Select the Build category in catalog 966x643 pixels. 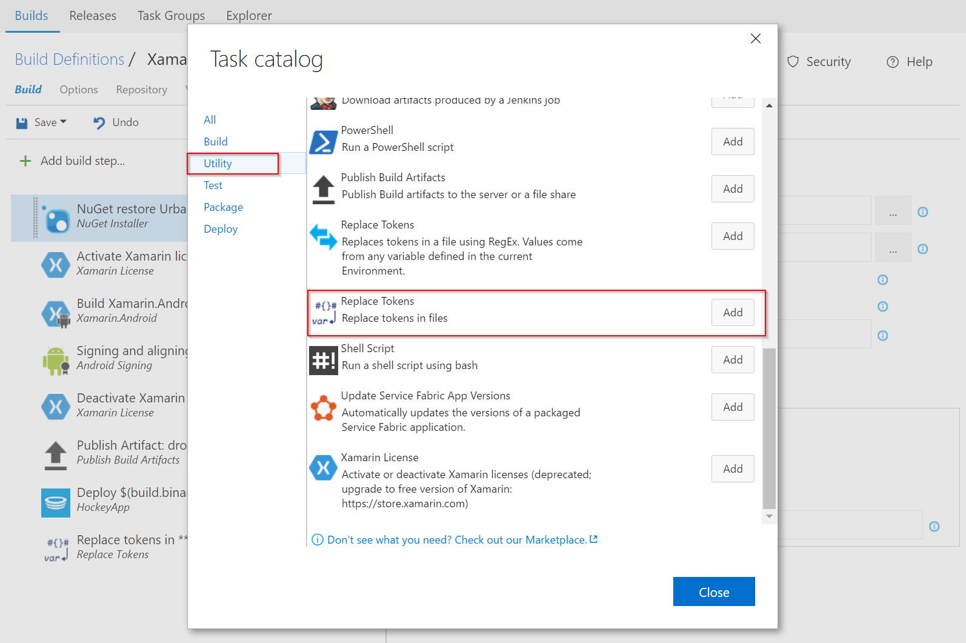point(216,142)
